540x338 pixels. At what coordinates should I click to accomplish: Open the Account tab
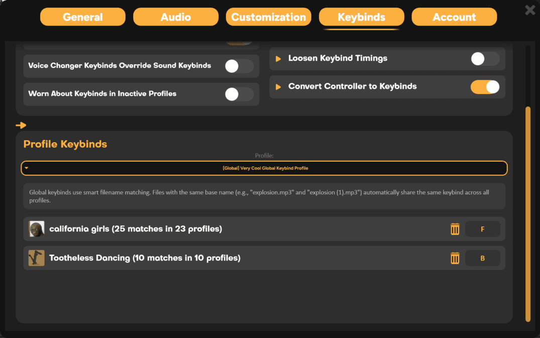point(454,17)
